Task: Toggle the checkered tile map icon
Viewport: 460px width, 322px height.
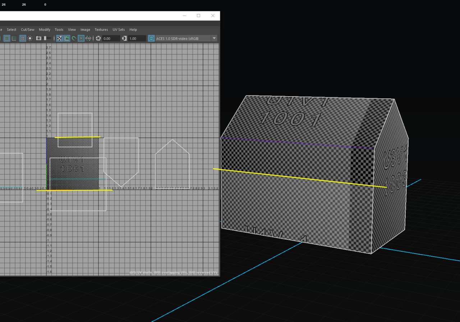Action: [x=60, y=38]
